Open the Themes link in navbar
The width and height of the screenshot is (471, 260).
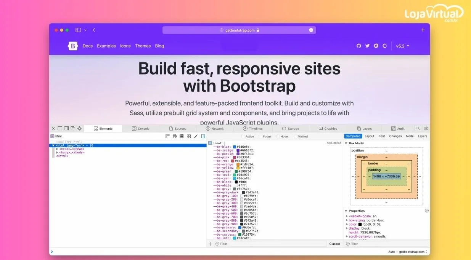click(143, 46)
